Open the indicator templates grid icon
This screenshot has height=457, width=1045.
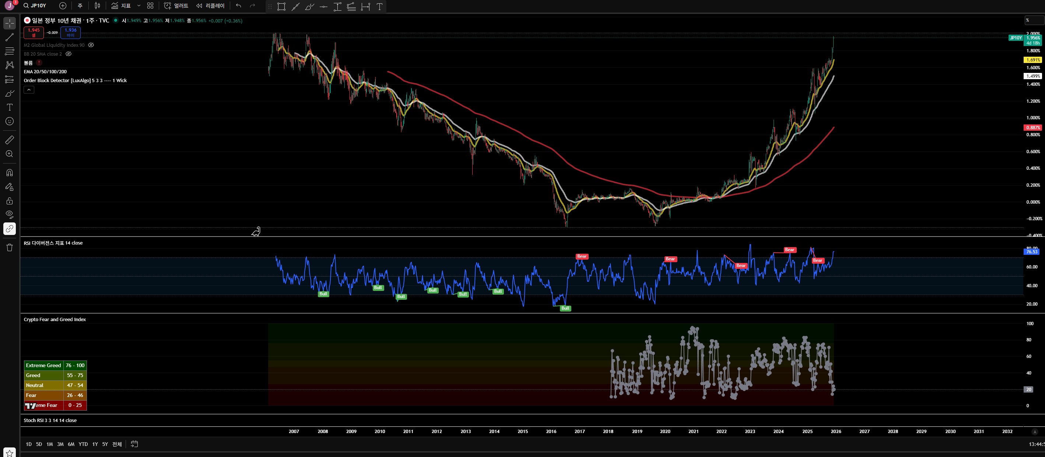[x=150, y=6]
